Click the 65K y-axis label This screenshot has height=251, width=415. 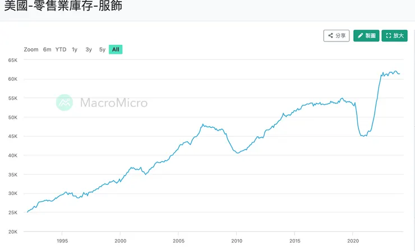(x=12, y=60)
